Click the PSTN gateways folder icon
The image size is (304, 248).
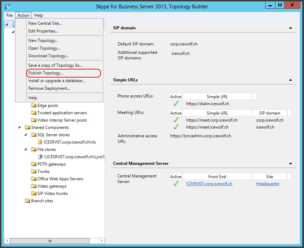[x=34, y=164]
